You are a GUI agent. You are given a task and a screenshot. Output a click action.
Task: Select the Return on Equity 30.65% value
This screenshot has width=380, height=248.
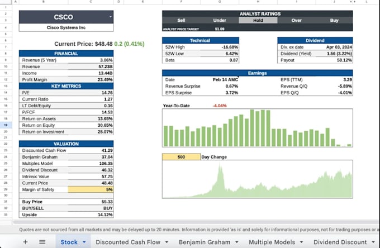pyautogui.click(x=105, y=126)
